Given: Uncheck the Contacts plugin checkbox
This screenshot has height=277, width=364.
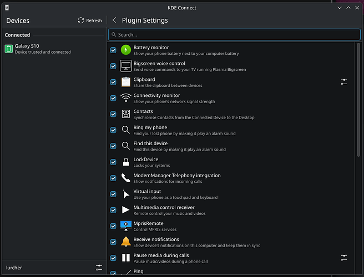Looking at the screenshot, I should [x=114, y=114].
